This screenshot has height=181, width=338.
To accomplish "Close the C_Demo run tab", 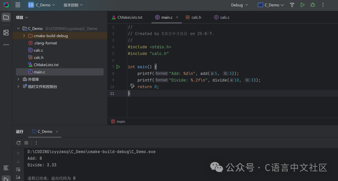I will coord(57,132).
